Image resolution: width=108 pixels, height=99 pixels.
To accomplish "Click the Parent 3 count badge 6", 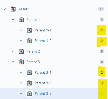I will [102, 62].
